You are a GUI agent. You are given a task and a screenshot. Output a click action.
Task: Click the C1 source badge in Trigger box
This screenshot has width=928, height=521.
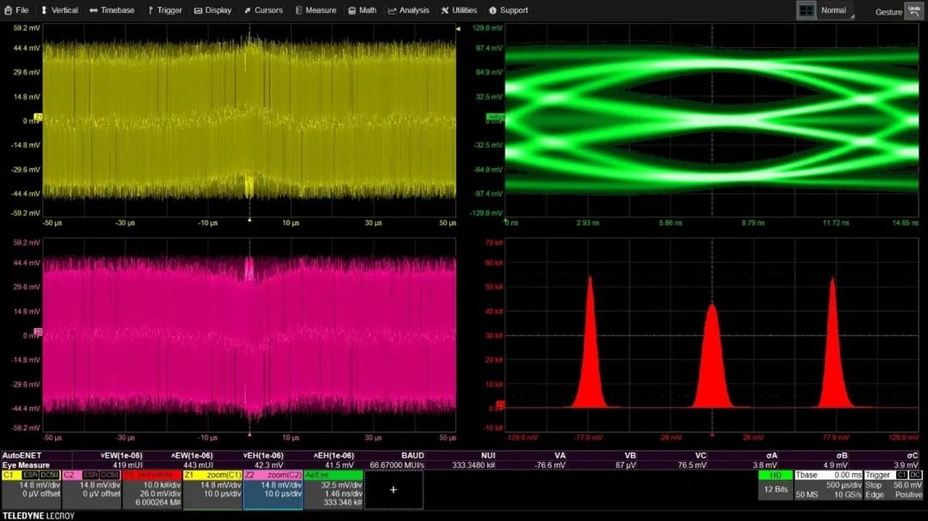pyautogui.click(x=901, y=475)
